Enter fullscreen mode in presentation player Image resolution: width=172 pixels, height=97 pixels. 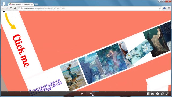coord(167,94)
